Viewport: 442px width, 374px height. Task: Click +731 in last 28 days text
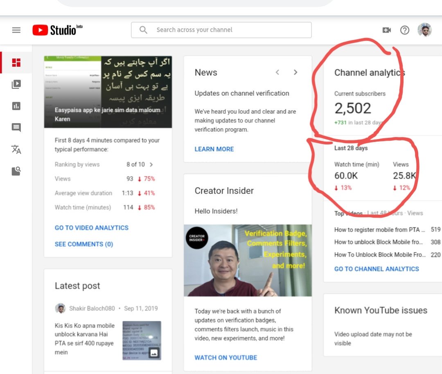pos(358,123)
